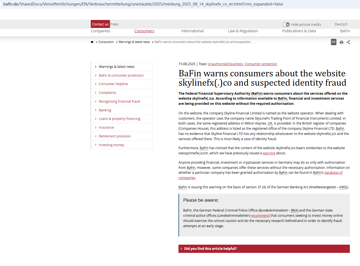This screenshot has height=266, width=360.
Task: Click the article date 15.08.2025
Action: [187, 64]
